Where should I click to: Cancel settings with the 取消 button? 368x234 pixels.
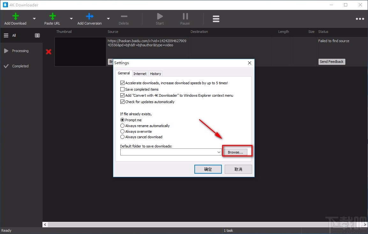click(x=238, y=169)
